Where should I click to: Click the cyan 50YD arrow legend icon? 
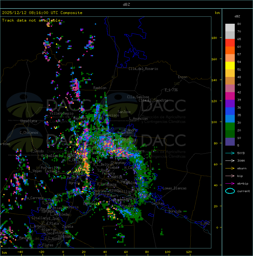tap(230, 153)
